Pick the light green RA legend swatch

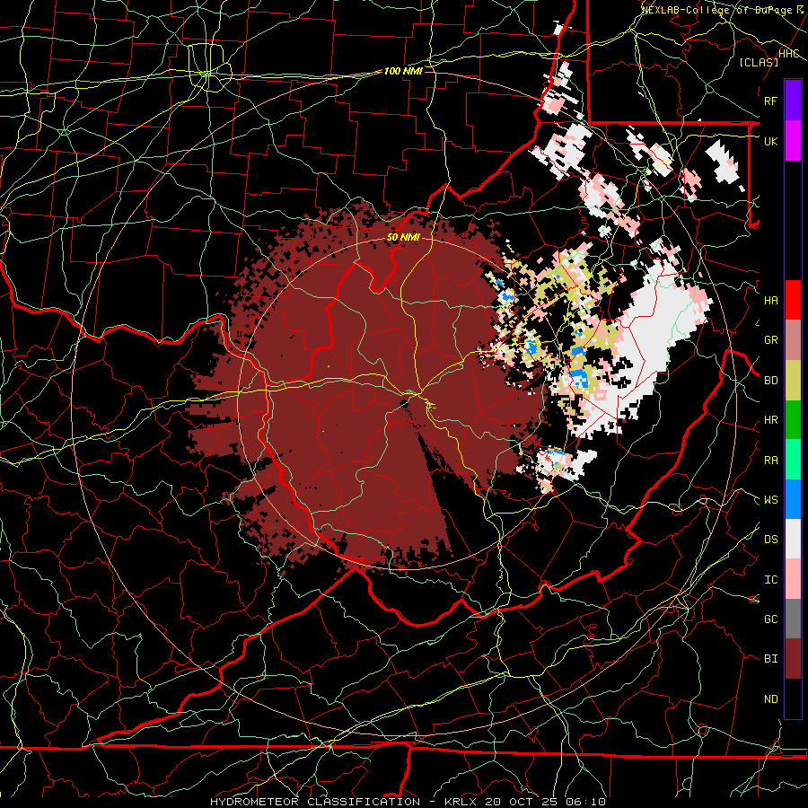[793, 460]
